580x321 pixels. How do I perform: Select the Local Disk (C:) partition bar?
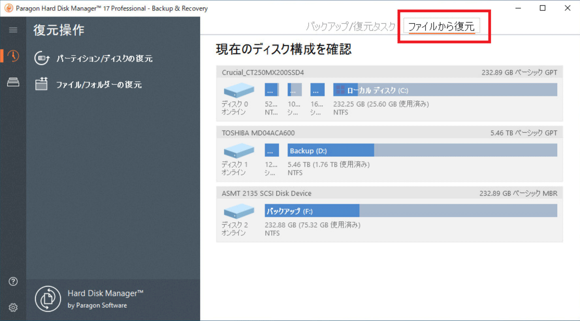point(445,90)
